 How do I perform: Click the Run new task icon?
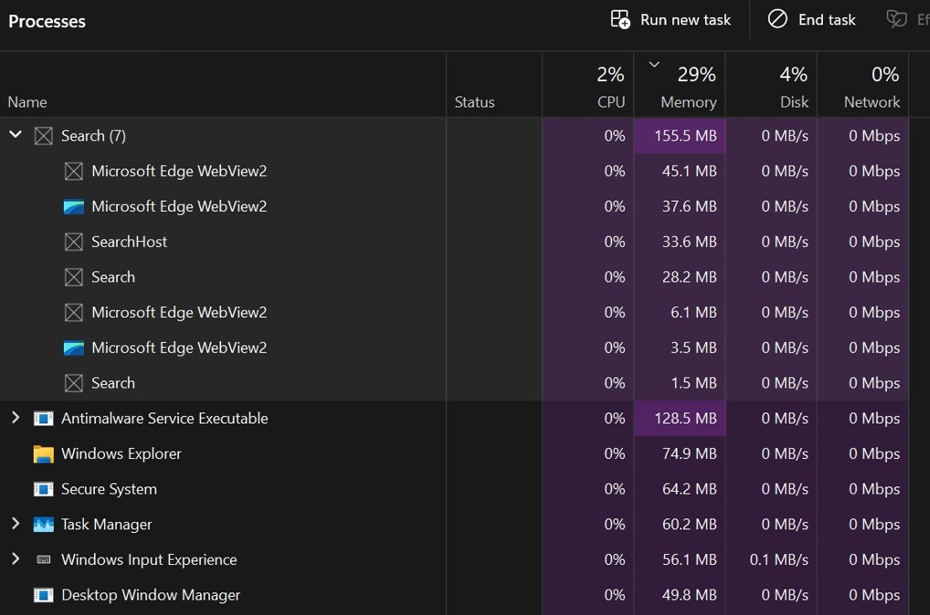(620, 19)
